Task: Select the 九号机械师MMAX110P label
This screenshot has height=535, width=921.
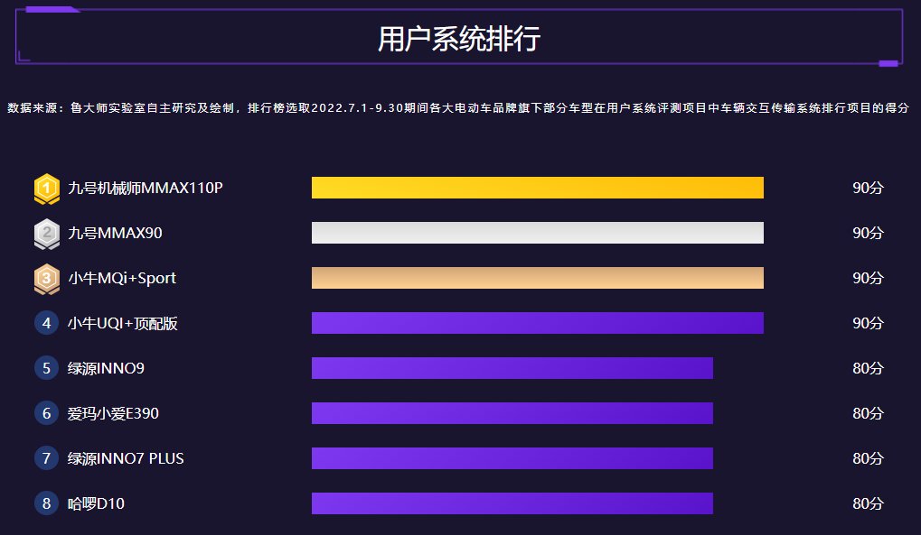Action: coord(146,188)
